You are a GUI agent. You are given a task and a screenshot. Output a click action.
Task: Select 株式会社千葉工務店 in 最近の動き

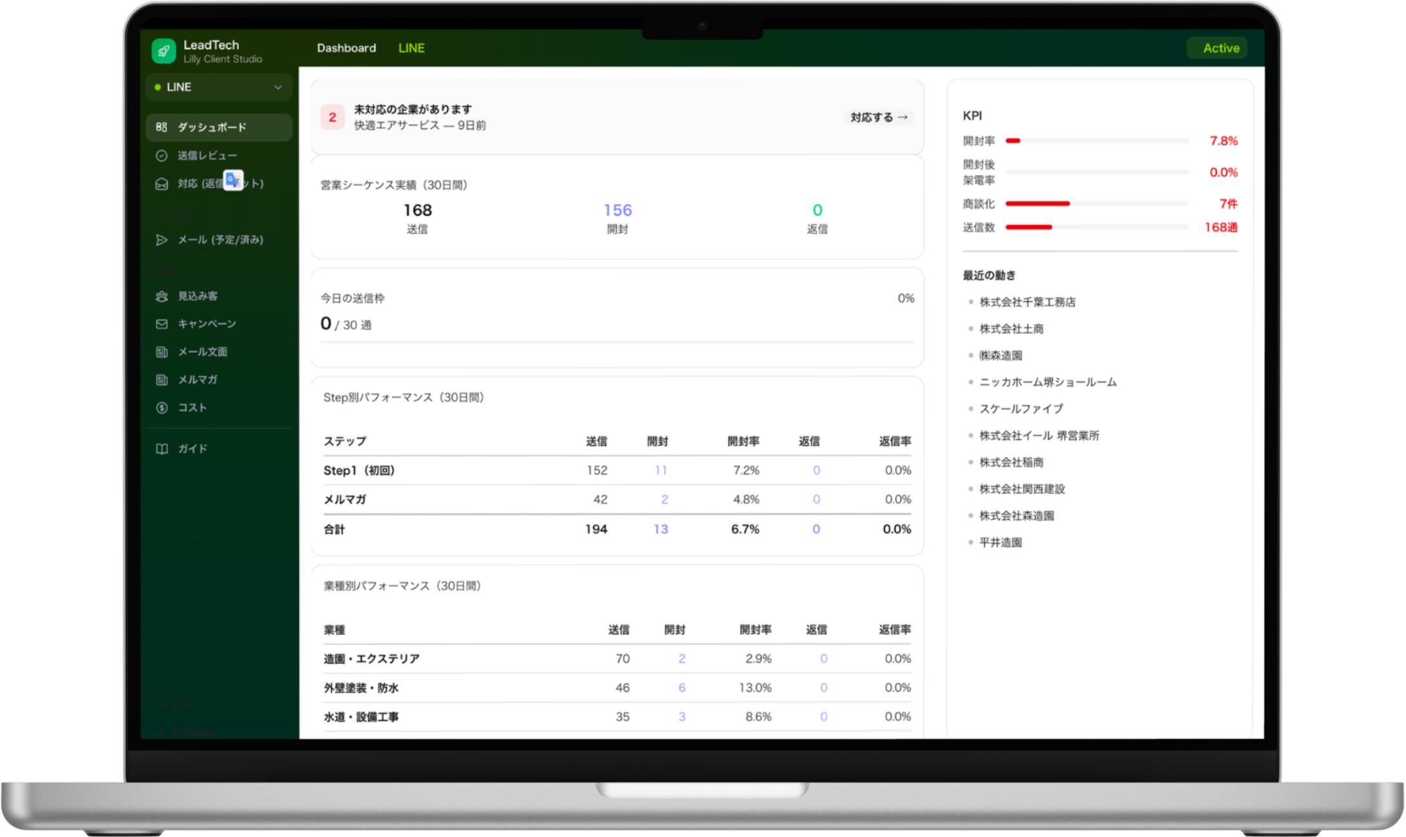point(1027,302)
